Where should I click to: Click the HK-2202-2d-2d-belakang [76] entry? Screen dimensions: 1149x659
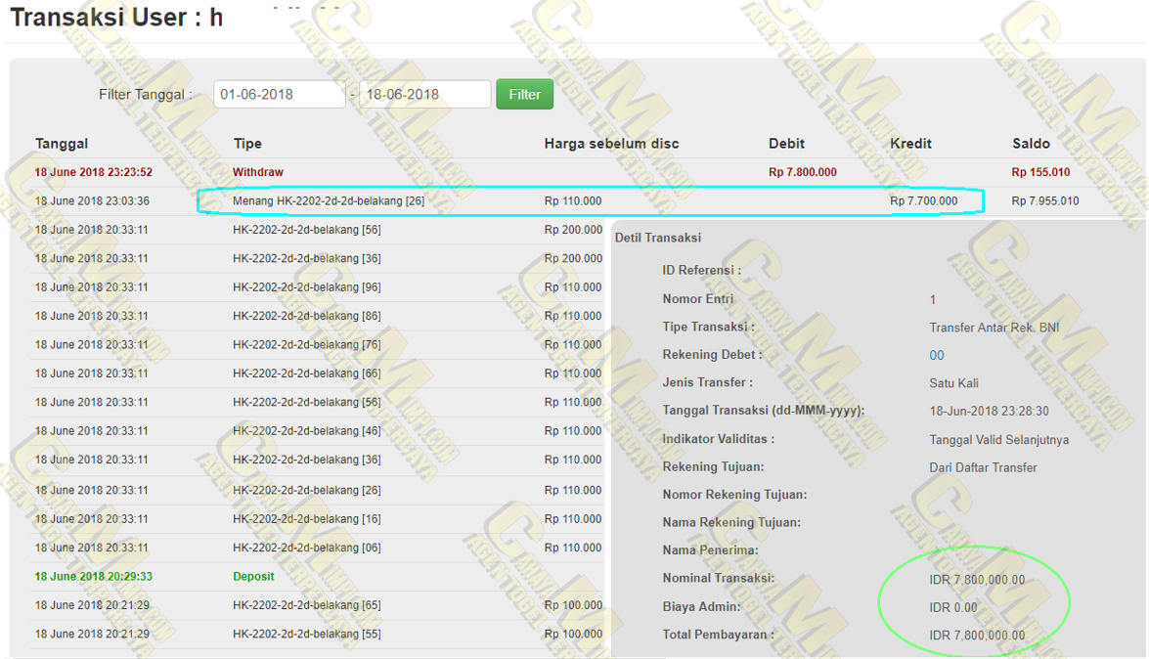[x=307, y=345]
